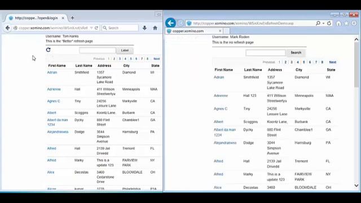Open Alice link in Firefox window
This screenshot has width=361, height=203.
pos(51,172)
